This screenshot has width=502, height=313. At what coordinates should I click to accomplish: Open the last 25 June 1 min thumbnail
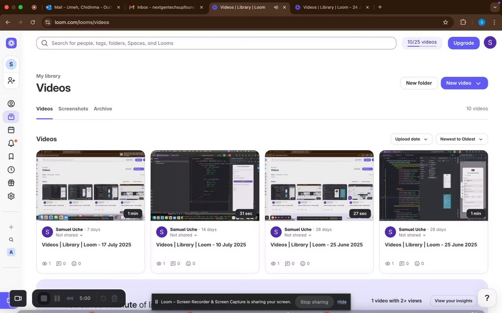coord(434,185)
